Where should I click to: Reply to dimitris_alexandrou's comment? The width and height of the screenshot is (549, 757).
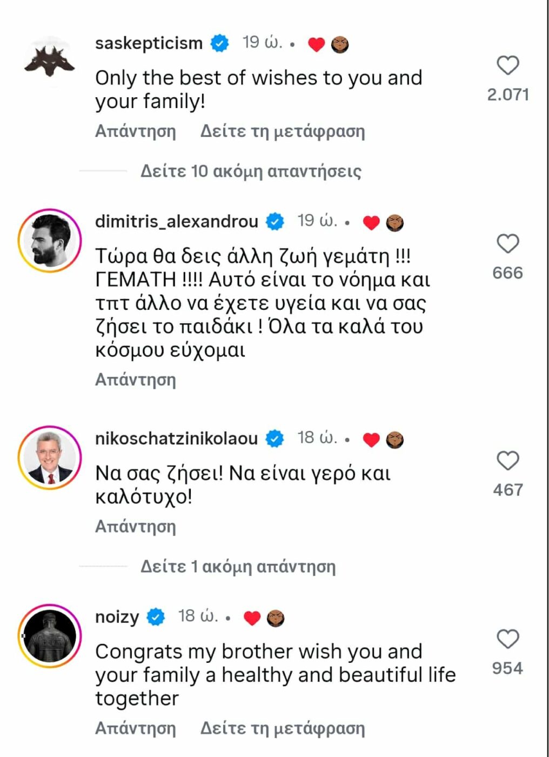coord(136,380)
